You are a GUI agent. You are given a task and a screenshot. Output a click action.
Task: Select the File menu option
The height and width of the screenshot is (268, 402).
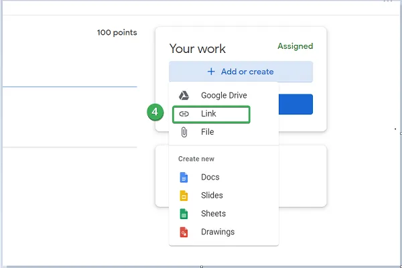click(224, 132)
